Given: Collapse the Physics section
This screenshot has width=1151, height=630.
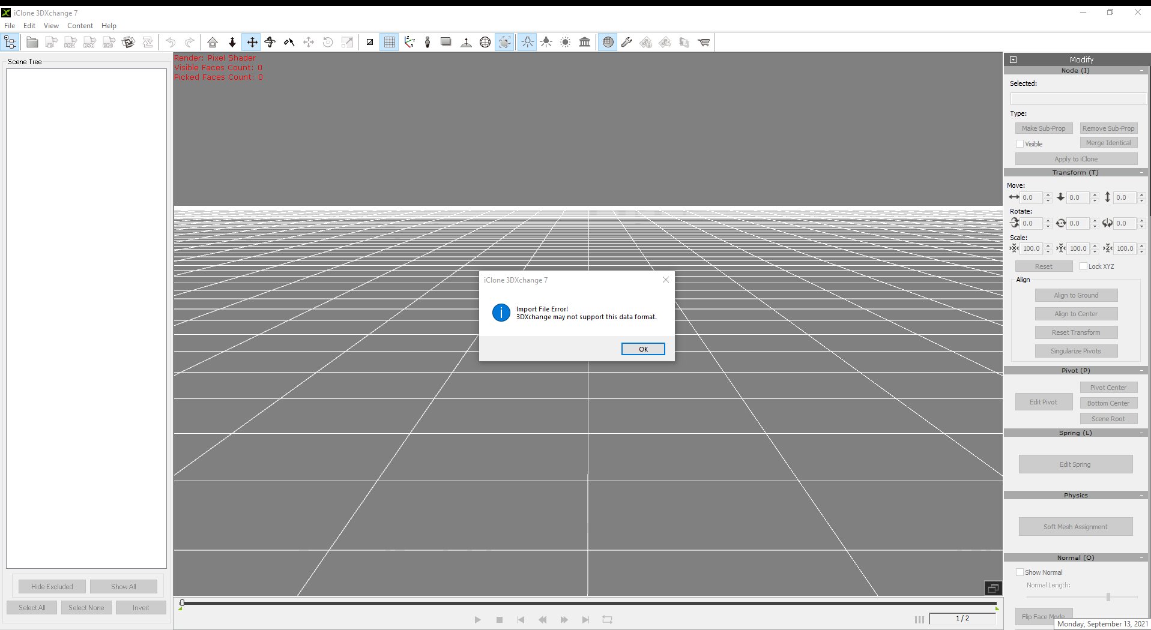Looking at the screenshot, I should tap(1141, 496).
